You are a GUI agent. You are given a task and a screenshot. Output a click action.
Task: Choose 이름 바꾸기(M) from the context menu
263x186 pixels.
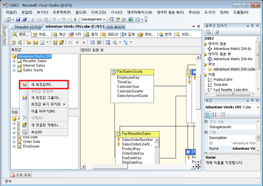[44, 111]
